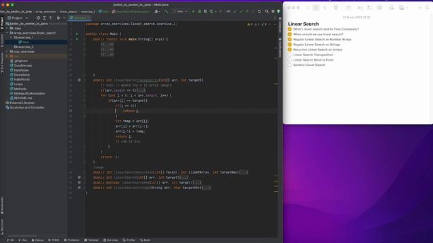Click array_exercises breadcrumb in navigation bar
Screen dimensions: 433x243
(x=45, y=11)
